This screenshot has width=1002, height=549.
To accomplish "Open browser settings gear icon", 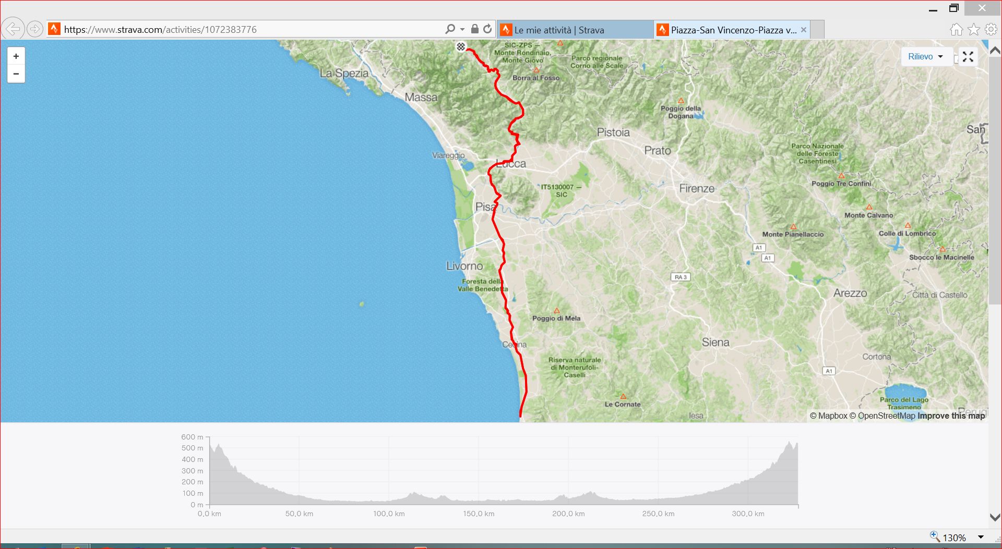I will click(x=991, y=29).
